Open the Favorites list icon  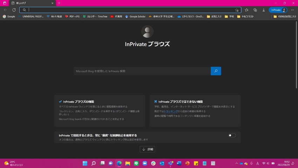(x=246, y=10)
